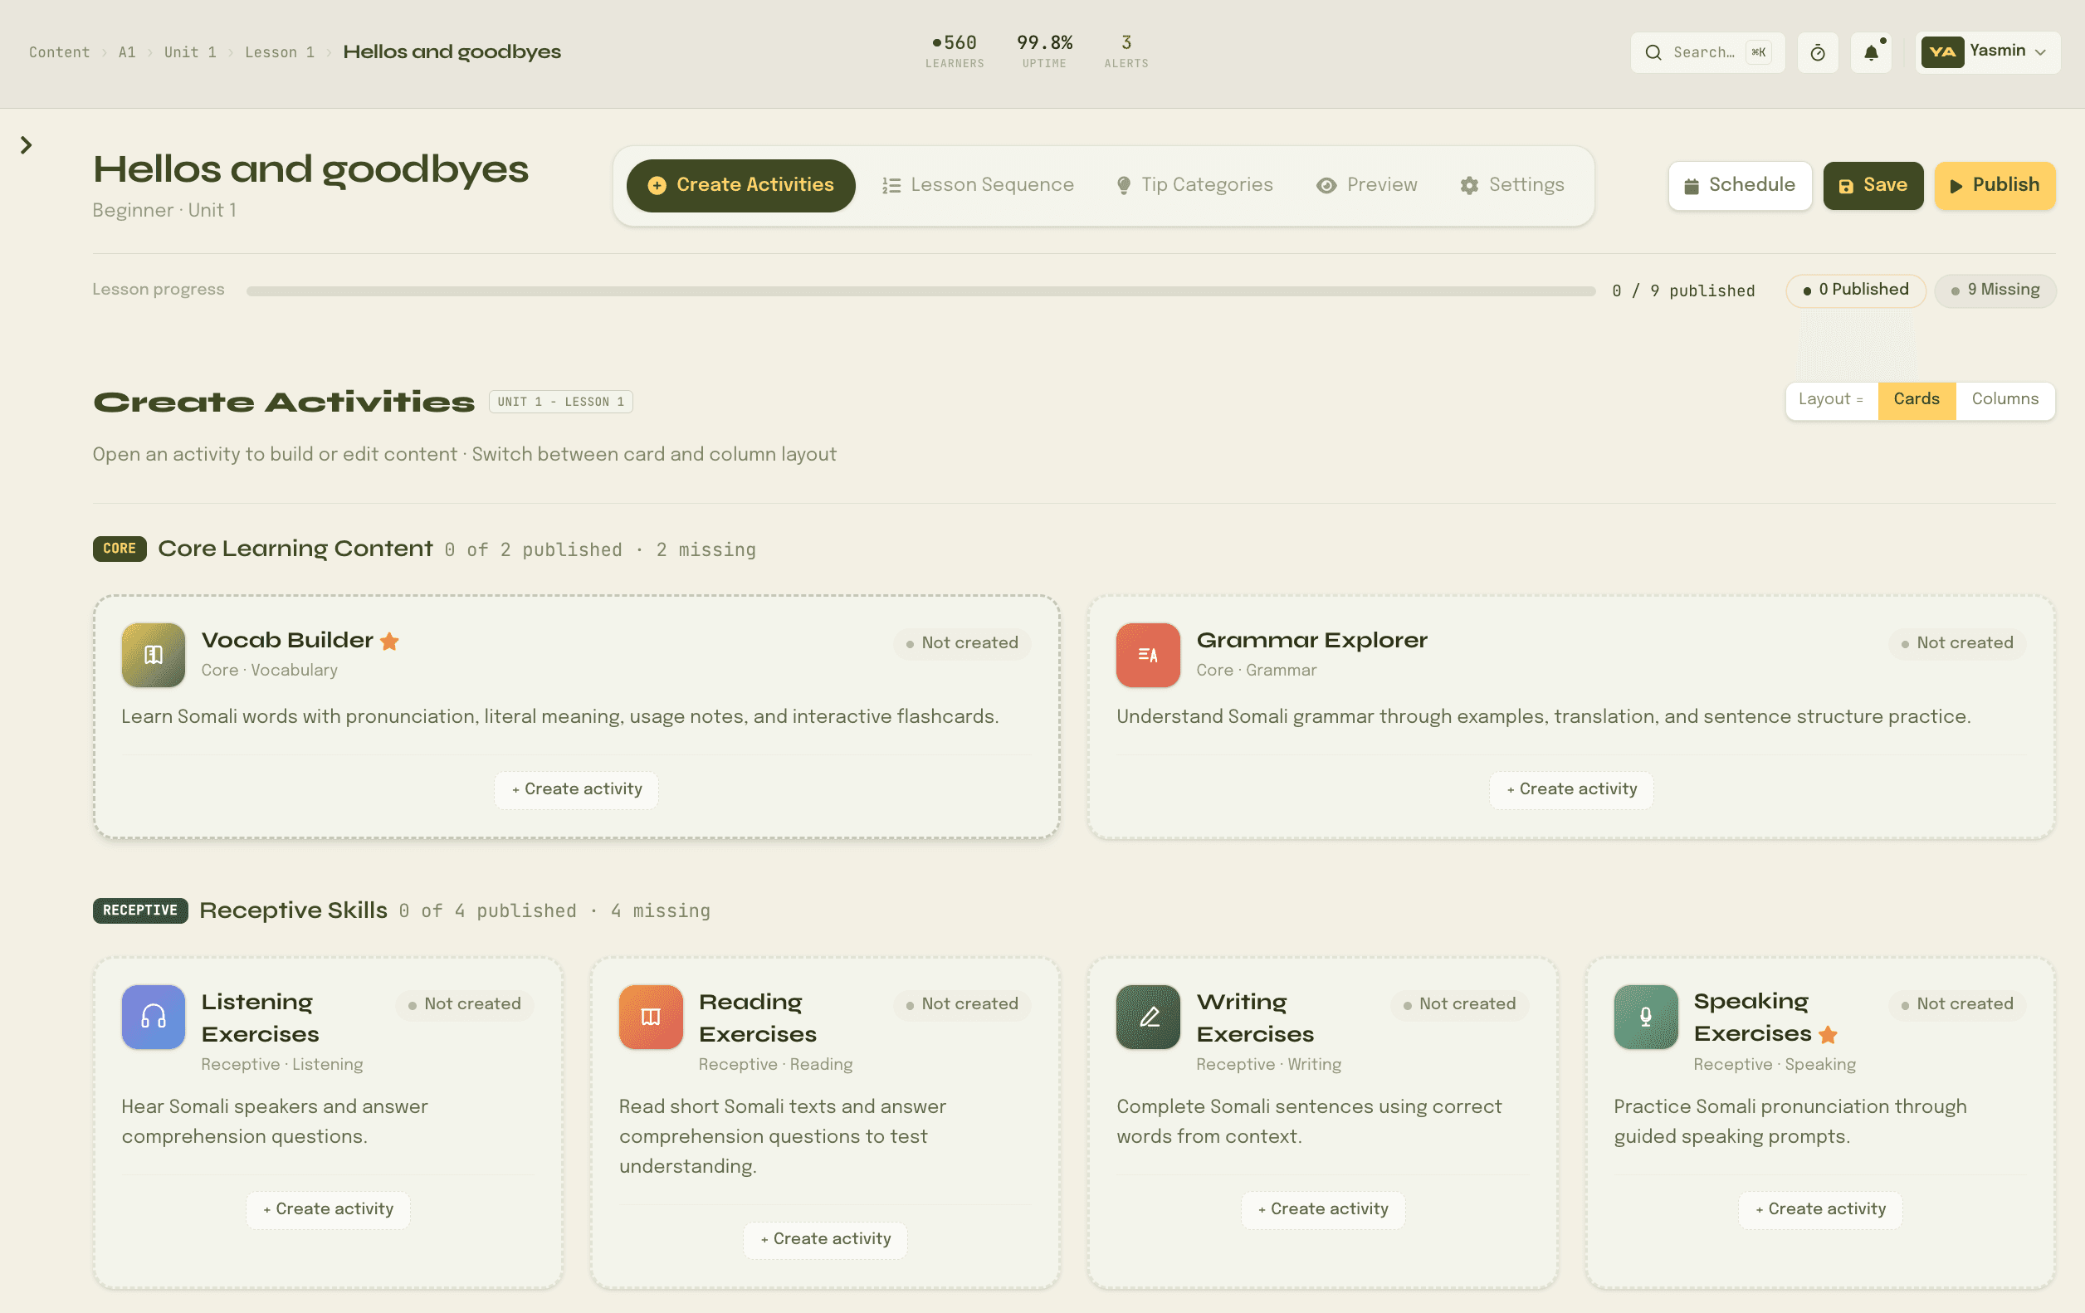Image resolution: width=2085 pixels, height=1313 pixels.
Task: Click the Search input field
Action: click(x=1707, y=53)
